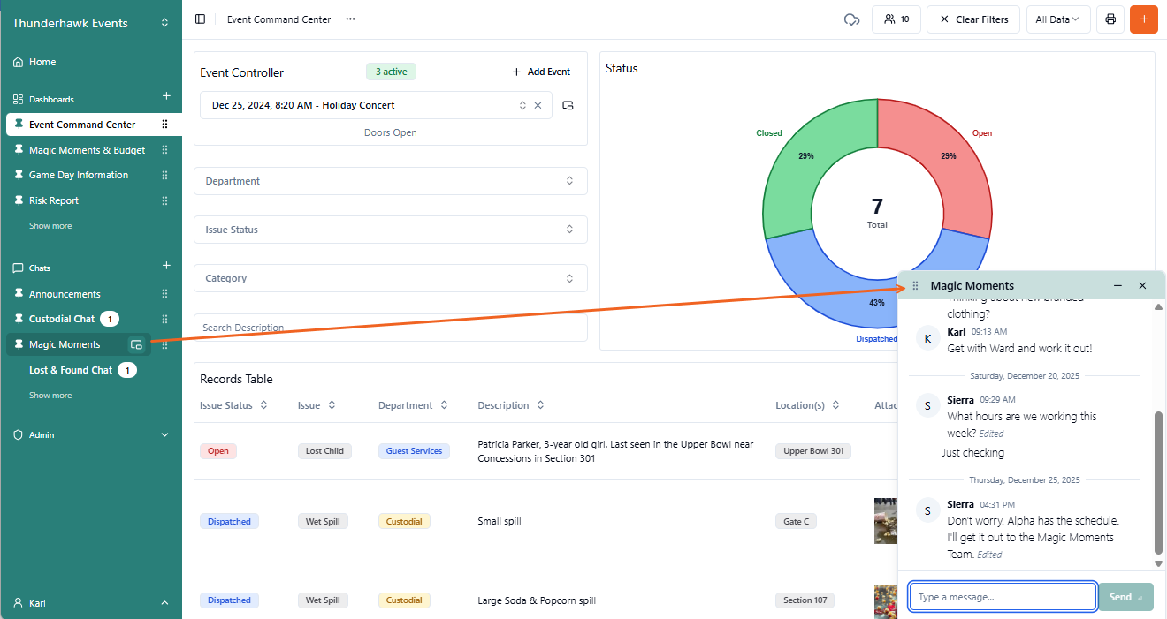1167x619 pixels.
Task: Toggle the sidebar collapse icon
Action: tap(200, 19)
